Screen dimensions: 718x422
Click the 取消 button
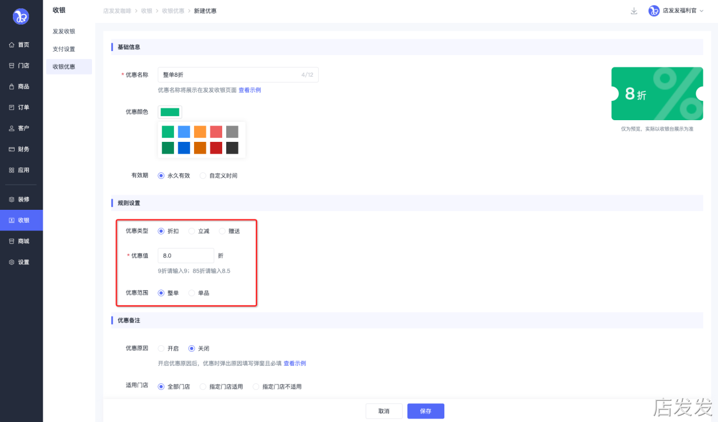[384, 411]
